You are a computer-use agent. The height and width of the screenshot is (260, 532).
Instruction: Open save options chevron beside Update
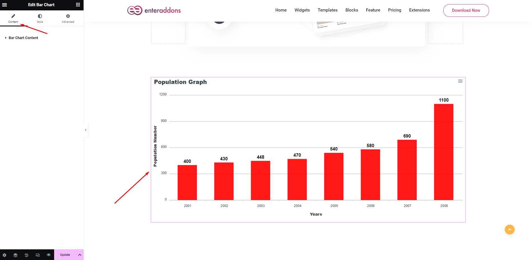pos(80,255)
